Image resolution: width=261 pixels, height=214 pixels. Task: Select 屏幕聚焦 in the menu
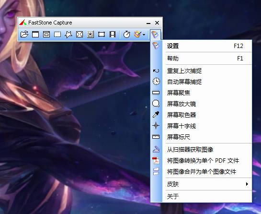tap(201, 93)
